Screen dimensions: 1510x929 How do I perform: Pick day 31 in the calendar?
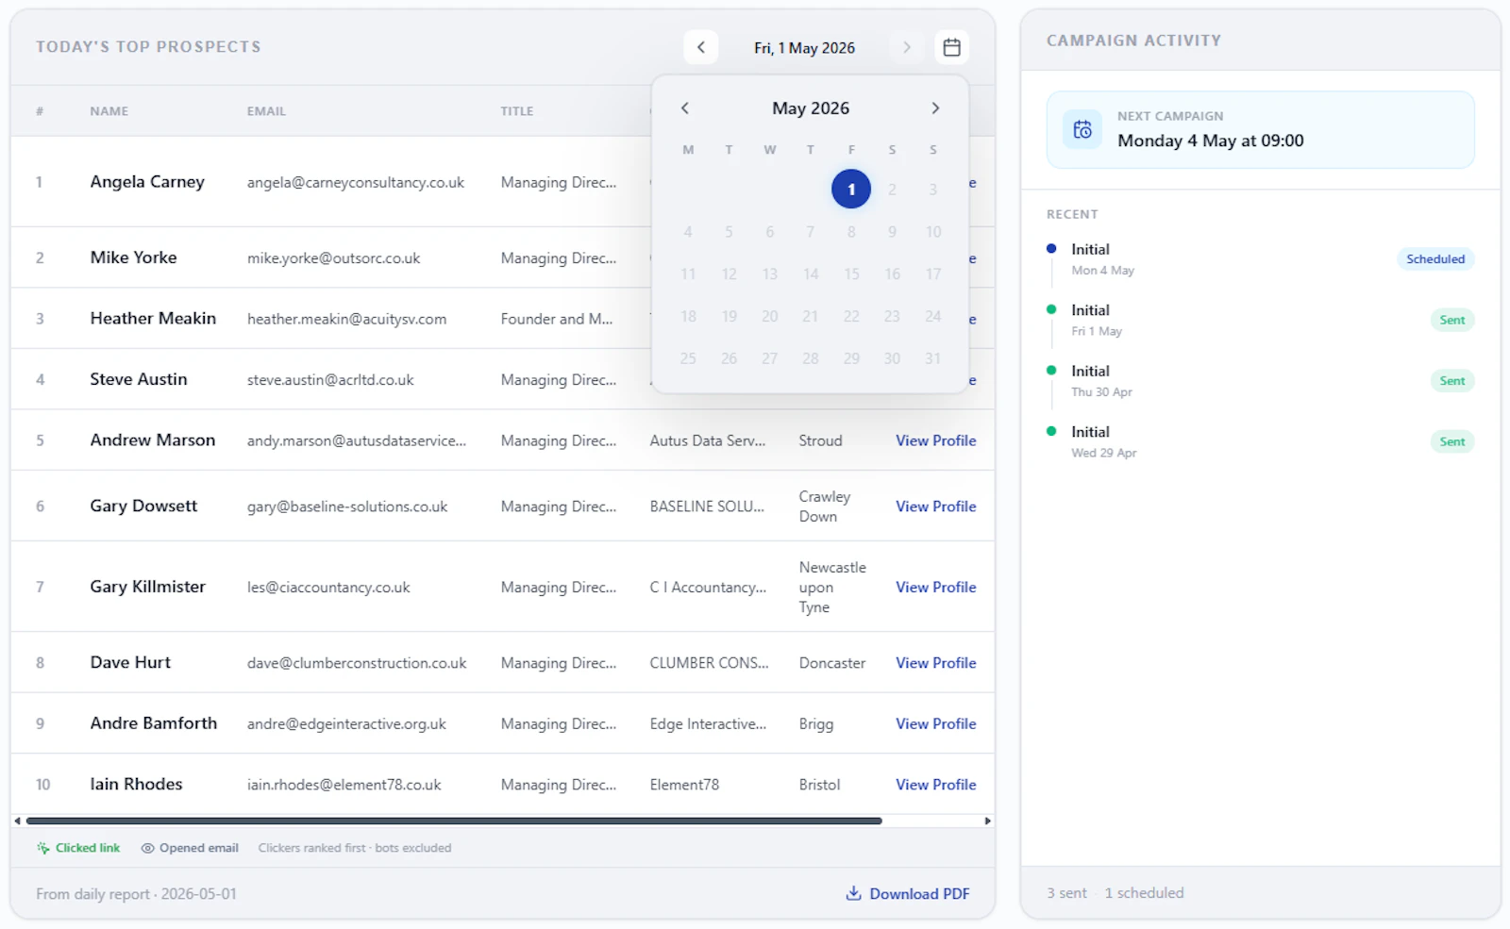(x=932, y=358)
